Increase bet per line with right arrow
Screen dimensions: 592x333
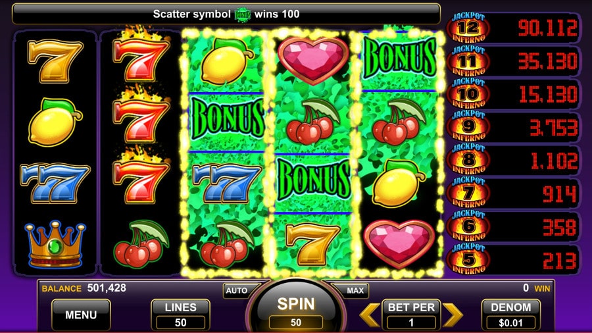coord(453,314)
